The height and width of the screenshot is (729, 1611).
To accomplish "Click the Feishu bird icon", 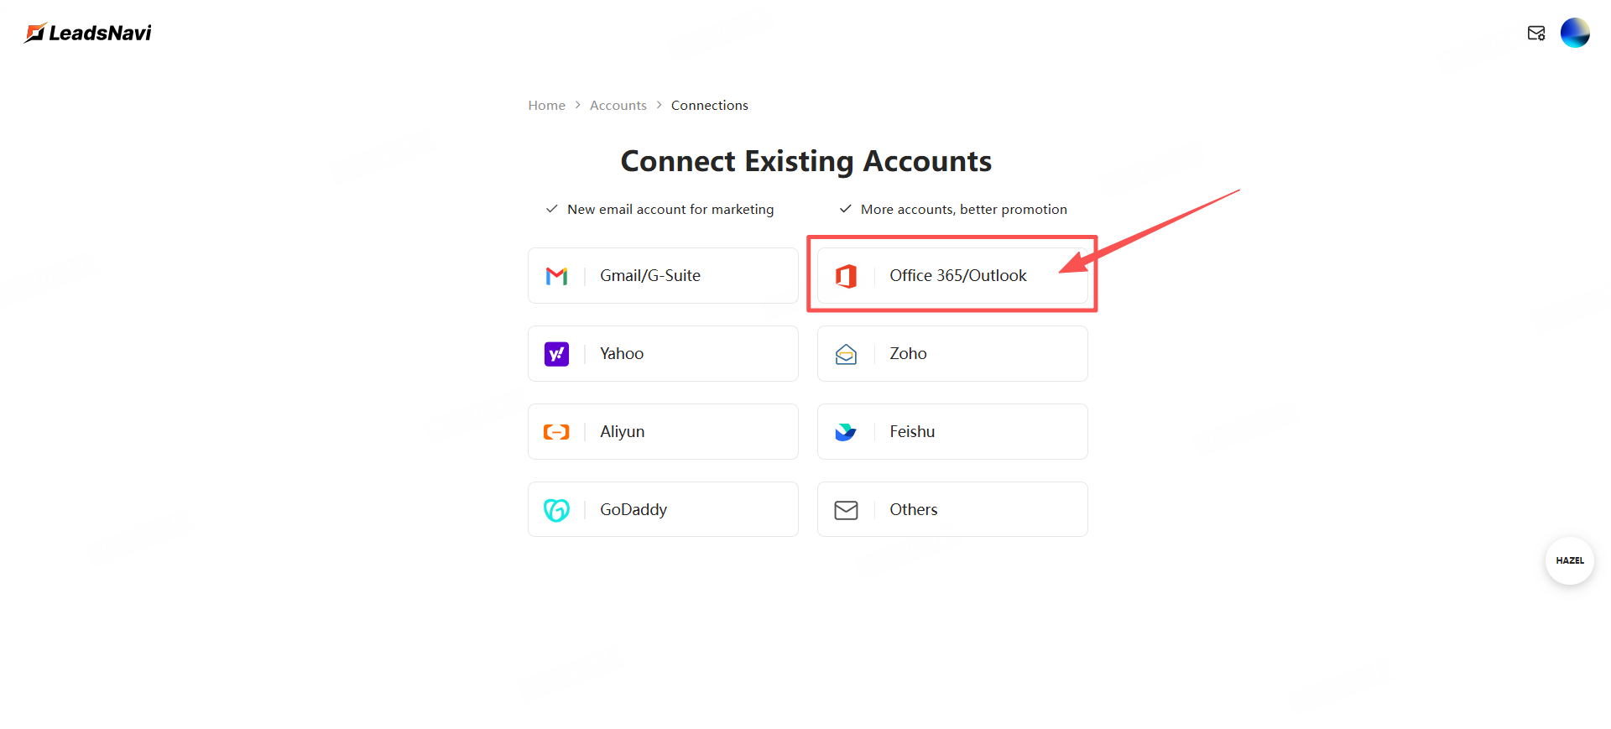I will [x=846, y=432].
